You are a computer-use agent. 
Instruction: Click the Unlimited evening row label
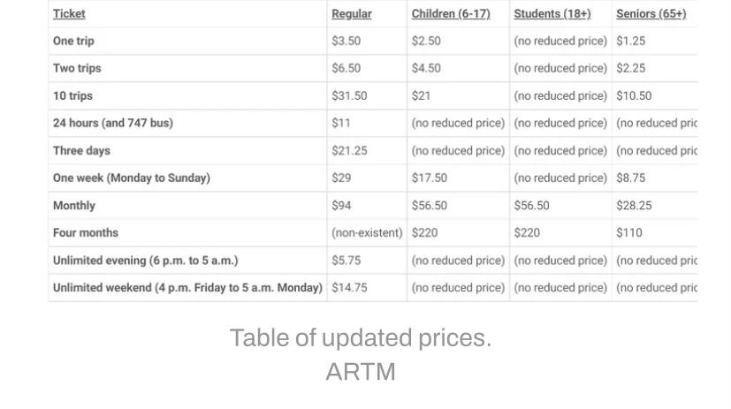click(146, 261)
